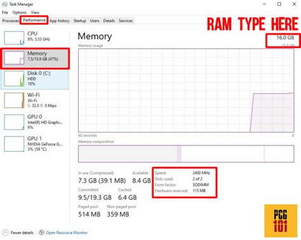Click the 'Slots used:' field label
301x240 pixels.
pyautogui.click(x=164, y=179)
